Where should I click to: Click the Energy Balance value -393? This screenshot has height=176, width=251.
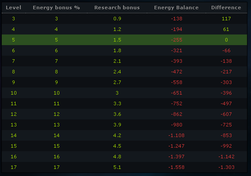177,61
